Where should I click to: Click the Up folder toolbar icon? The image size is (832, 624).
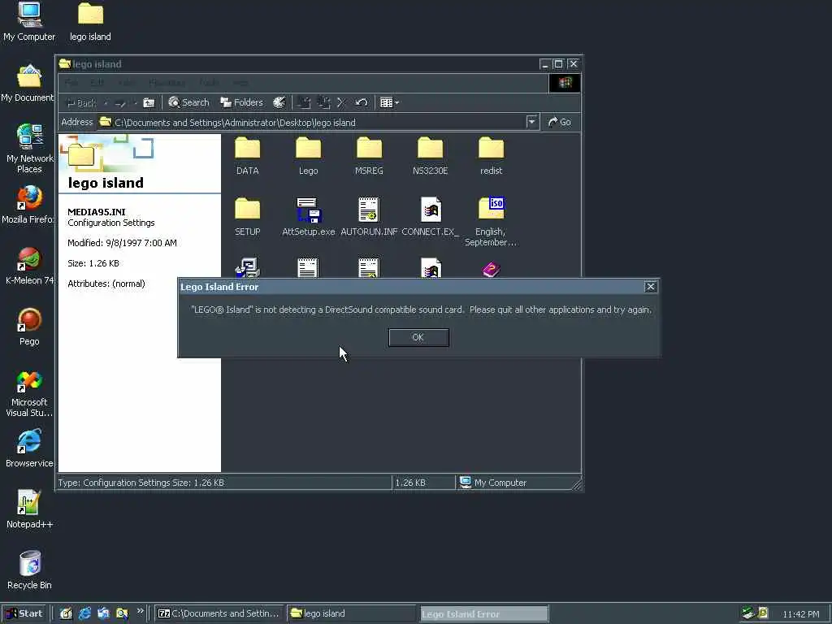[x=149, y=102]
